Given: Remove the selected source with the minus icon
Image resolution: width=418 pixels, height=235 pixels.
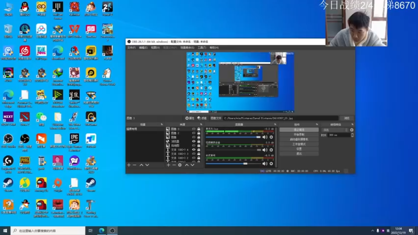Looking at the screenshot, I should pyautogui.click(x=174, y=165).
